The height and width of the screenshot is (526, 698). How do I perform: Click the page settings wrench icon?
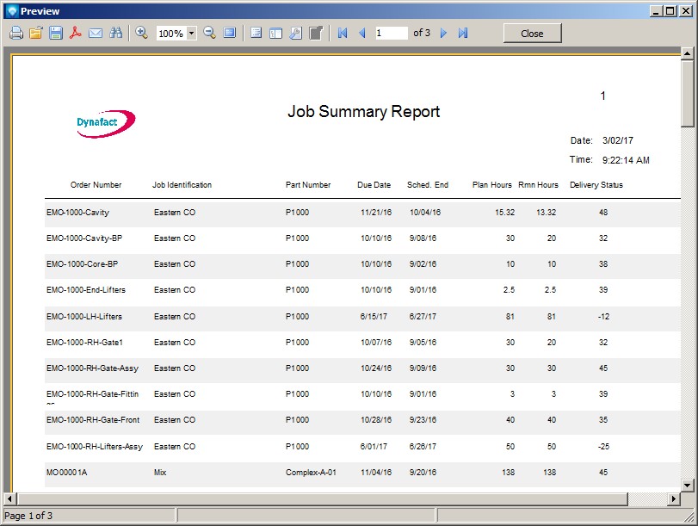[295, 33]
